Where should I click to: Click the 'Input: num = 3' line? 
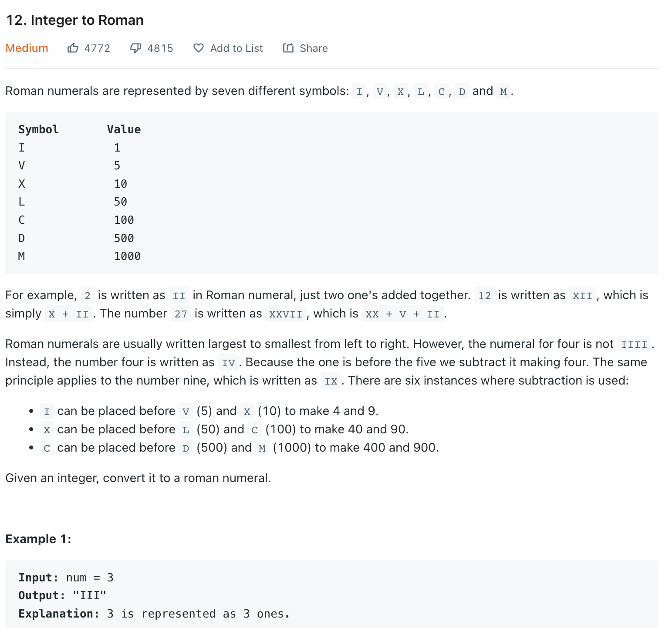tap(66, 577)
